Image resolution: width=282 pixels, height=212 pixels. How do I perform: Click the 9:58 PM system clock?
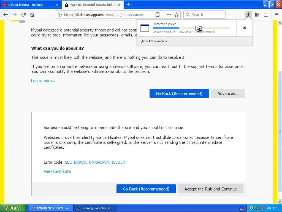coord(272,208)
